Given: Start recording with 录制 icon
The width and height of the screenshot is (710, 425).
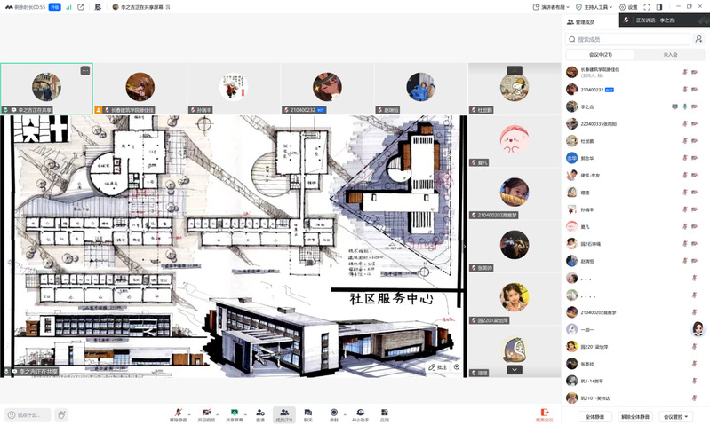Looking at the screenshot, I should coord(333,412).
